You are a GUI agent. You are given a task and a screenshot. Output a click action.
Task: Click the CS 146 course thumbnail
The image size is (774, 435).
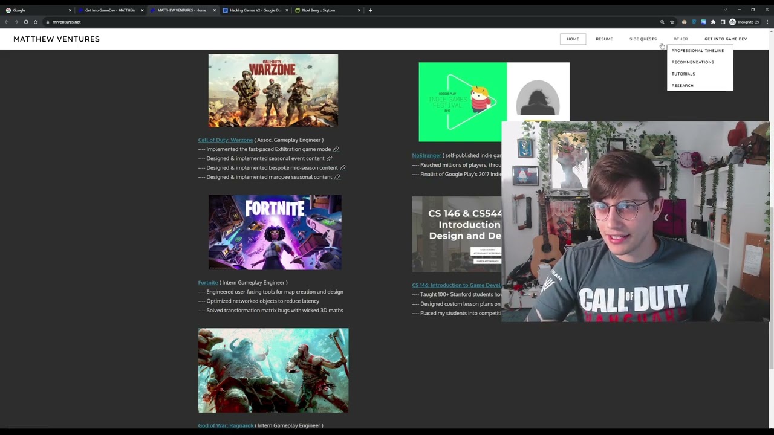pos(457,234)
